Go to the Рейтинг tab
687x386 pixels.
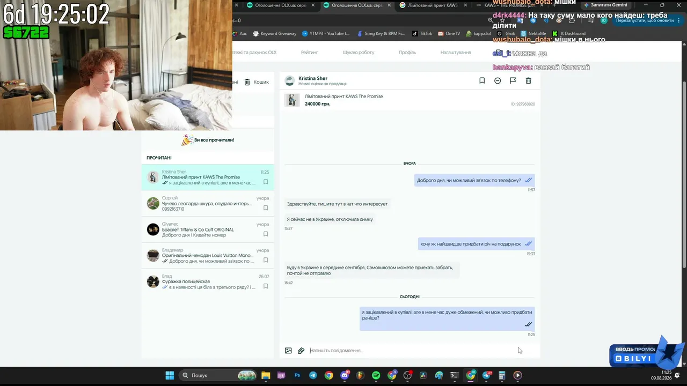click(x=309, y=53)
